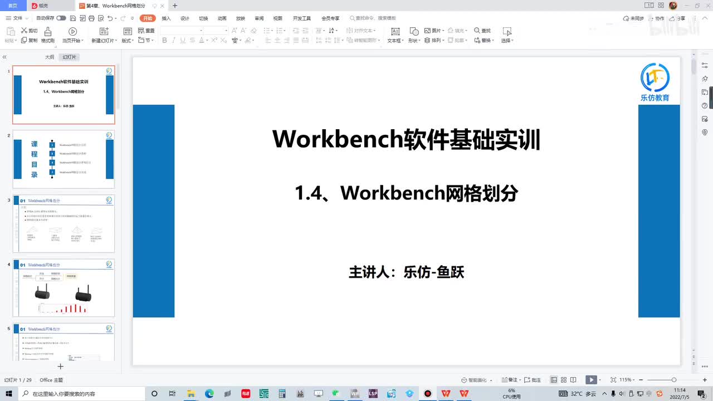Click the 分享 share button
The height and width of the screenshot is (401, 713).
click(x=677, y=18)
